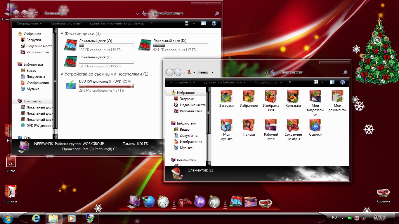Open the Контакты folder icon
This screenshot has height=224, width=399.
pyautogui.click(x=293, y=96)
